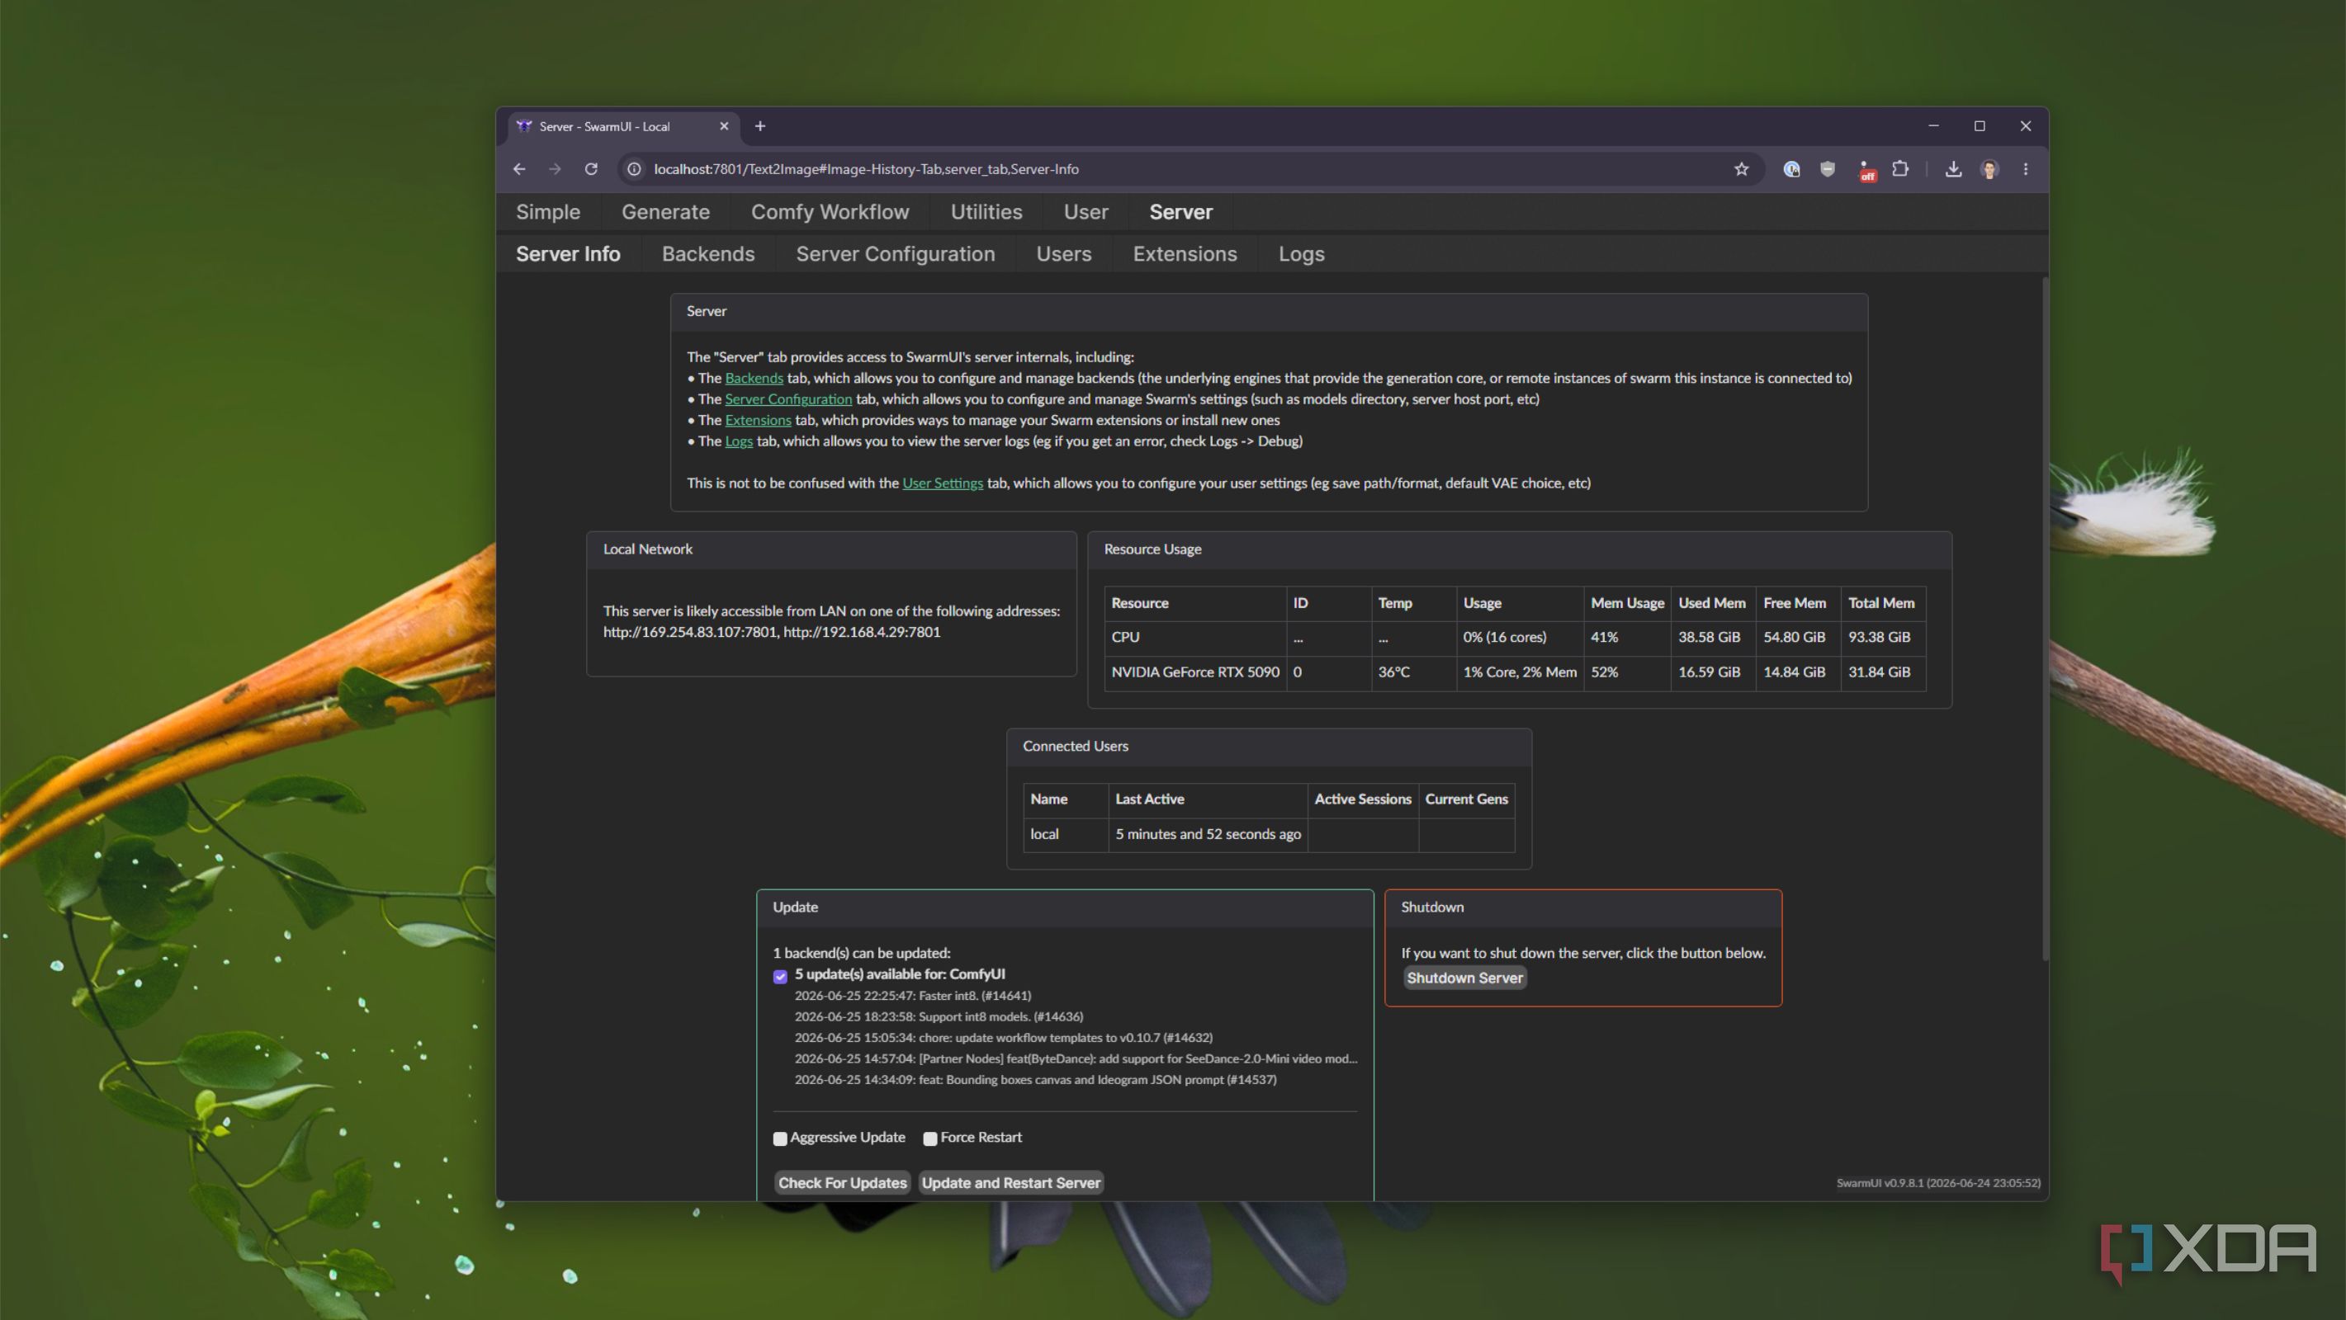2346x1320 pixels.
Task: Open the shield extension icon
Action: (x=1828, y=169)
